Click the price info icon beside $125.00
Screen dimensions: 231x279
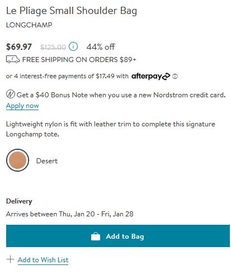click(x=73, y=46)
